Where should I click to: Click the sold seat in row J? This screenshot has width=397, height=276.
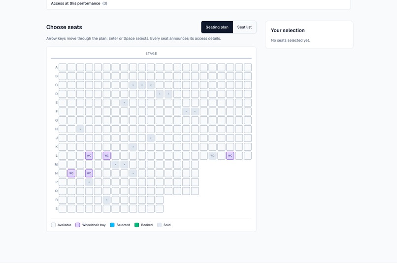pyautogui.click(x=151, y=138)
